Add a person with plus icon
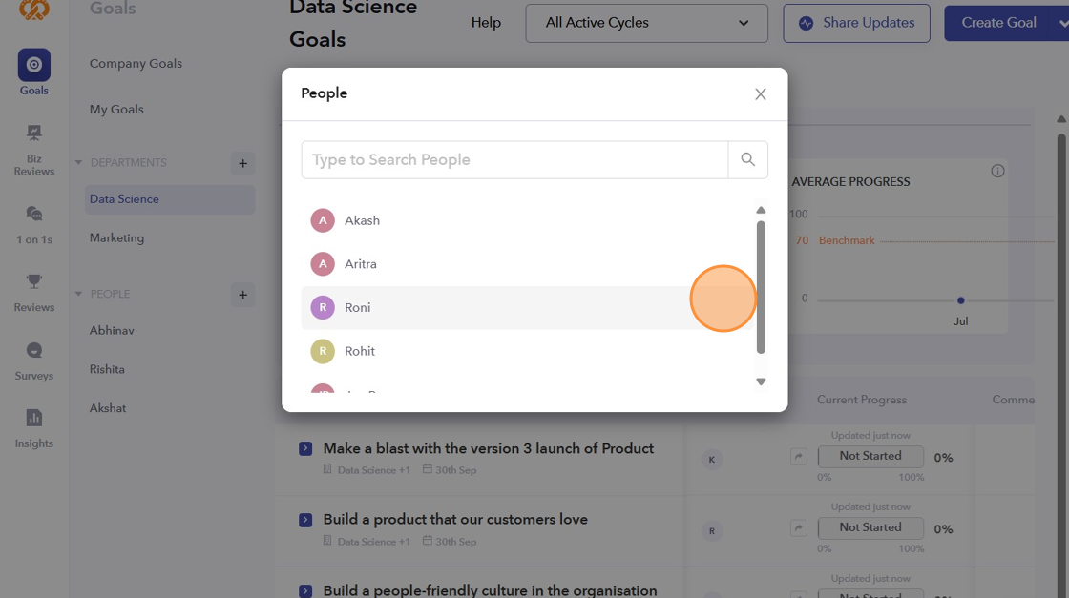 (x=242, y=295)
